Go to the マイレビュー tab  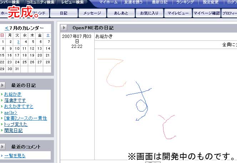(177, 14)
